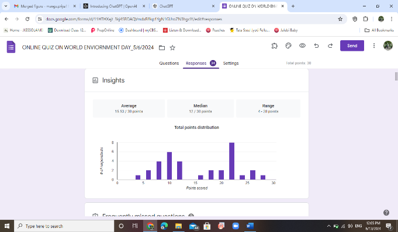398x232 pixels.
Task: Open the Google Forms home icon
Action: coord(11,47)
